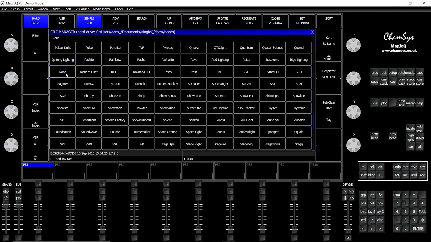The image size is (431, 242).
Task: Go up with the UP FOLDER button
Action: pos(169,21)
